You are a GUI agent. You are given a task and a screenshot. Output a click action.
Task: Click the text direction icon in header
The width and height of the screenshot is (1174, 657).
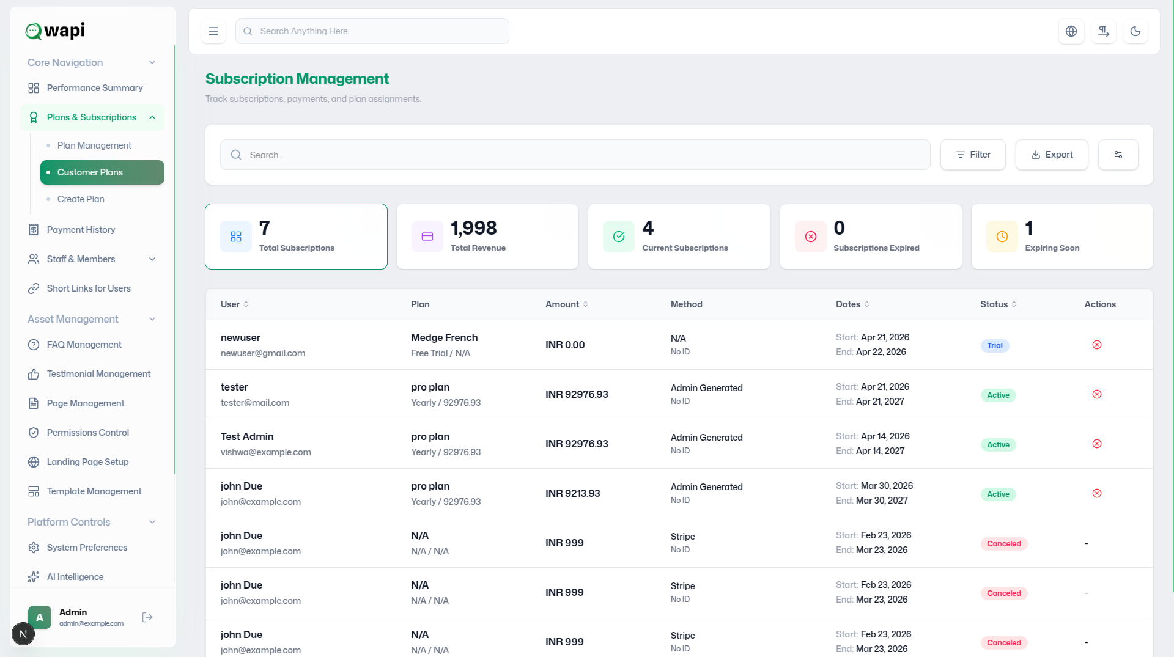point(1104,31)
